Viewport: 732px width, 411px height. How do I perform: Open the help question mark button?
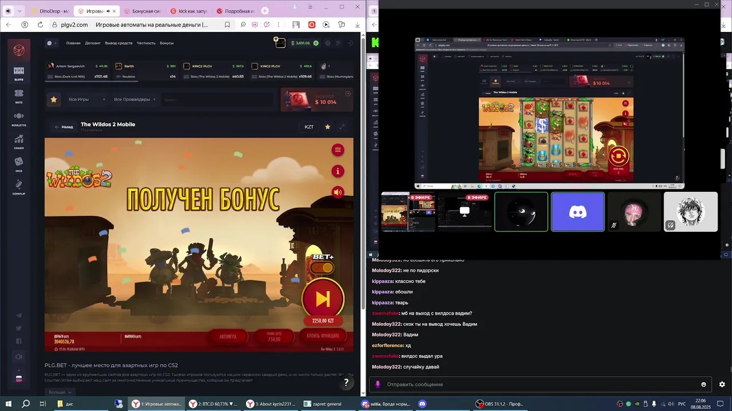coord(346,382)
